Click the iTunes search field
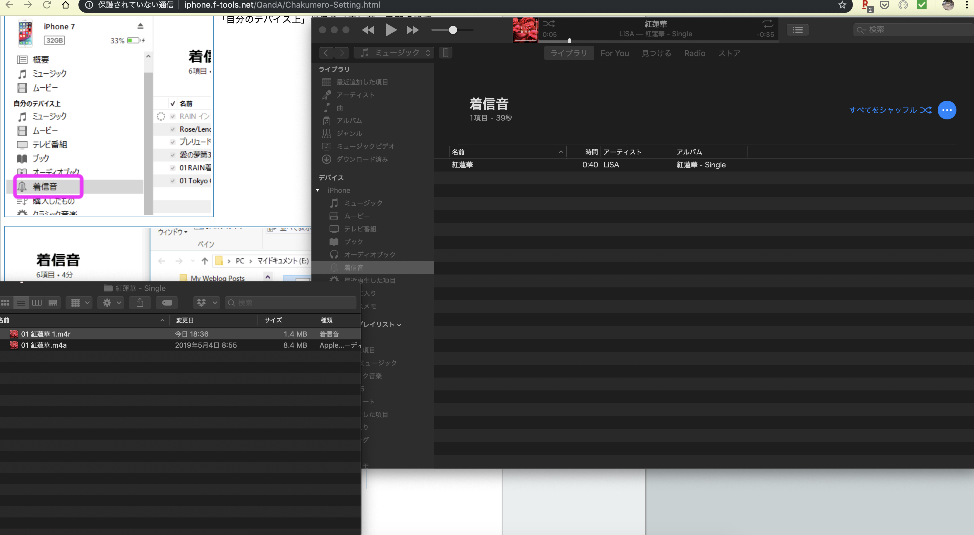This screenshot has height=535, width=974. pos(913,30)
